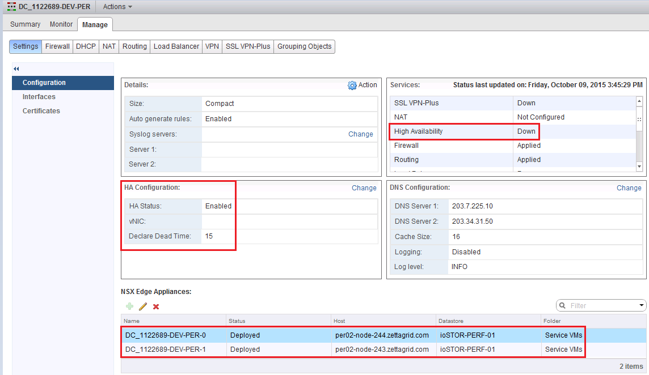Open the Load Balancer sub-tab
Screen dimensions: 649x375
click(176, 46)
